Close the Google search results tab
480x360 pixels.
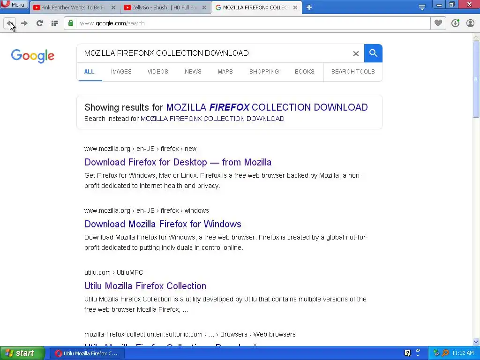point(295,7)
